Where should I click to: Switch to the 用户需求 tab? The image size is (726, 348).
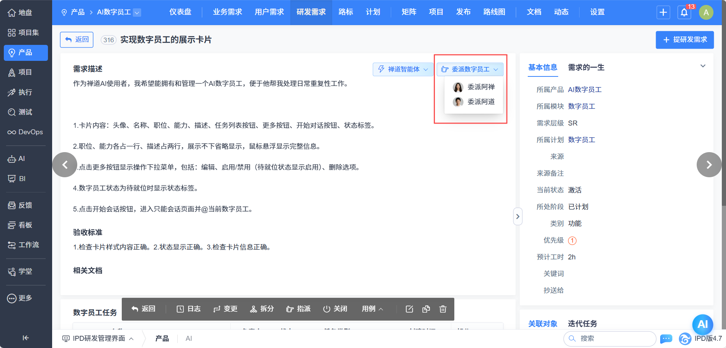point(269,12)
